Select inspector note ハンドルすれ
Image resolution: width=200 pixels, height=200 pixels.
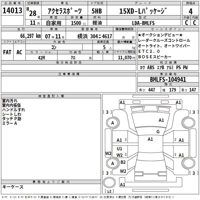point(13,110)
